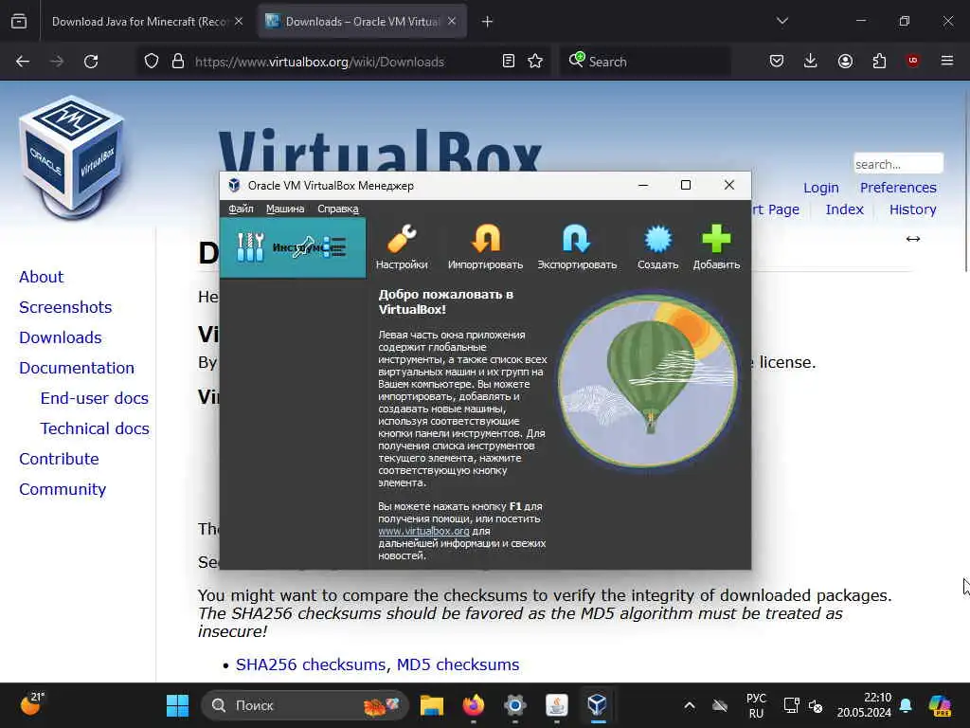Select the Инструменты item in left pane
Image resolution: width=970 pixels, height=728 pixels.
(293, 247)
